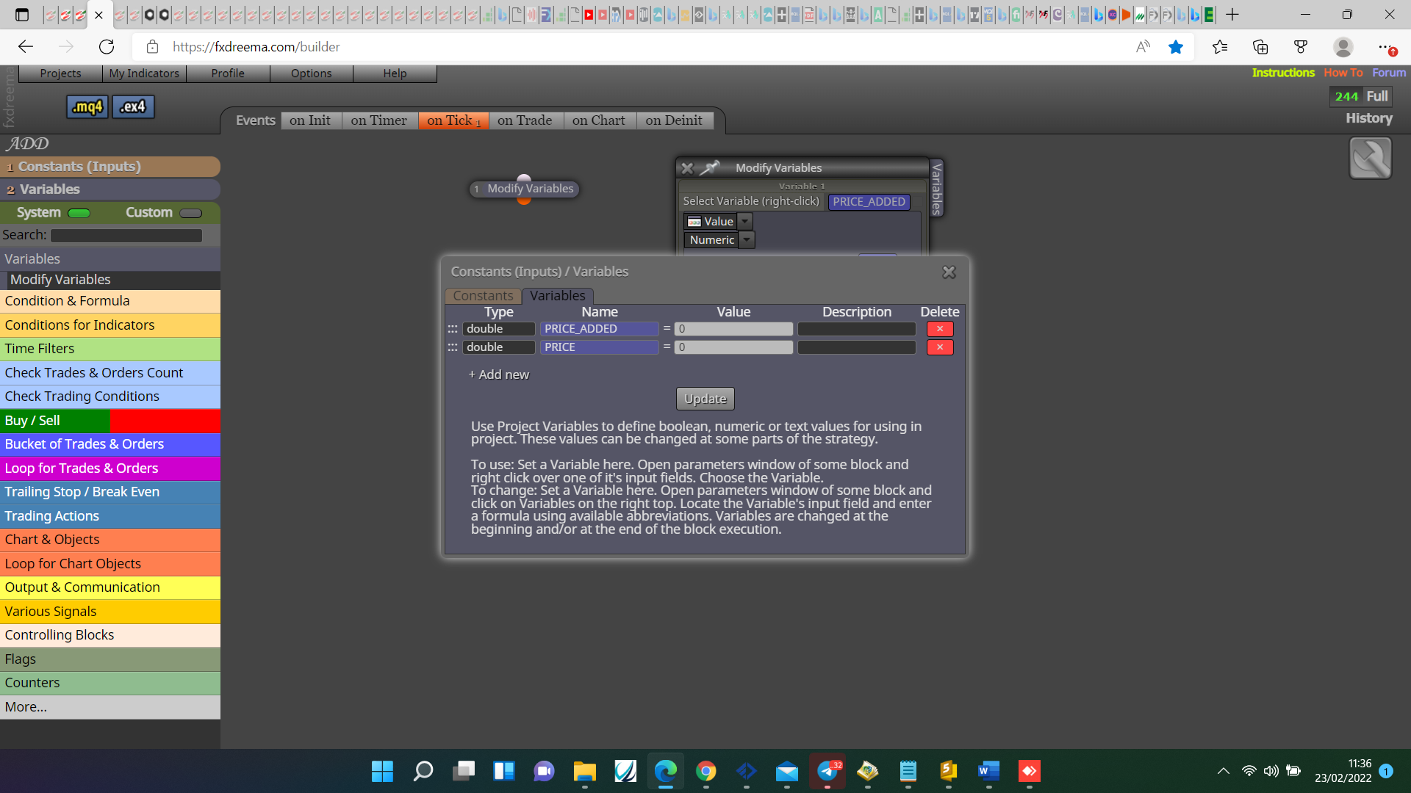Go back with the browser back arrow

click(26, 47)
